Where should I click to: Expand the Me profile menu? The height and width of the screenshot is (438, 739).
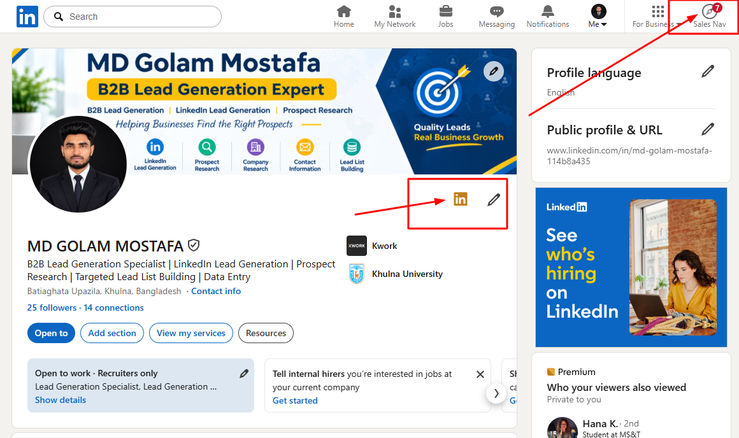click(598, 17)
